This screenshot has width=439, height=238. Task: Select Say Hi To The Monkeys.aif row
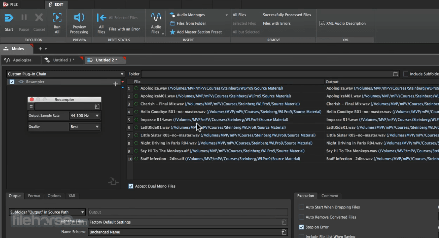pos(226,151)
